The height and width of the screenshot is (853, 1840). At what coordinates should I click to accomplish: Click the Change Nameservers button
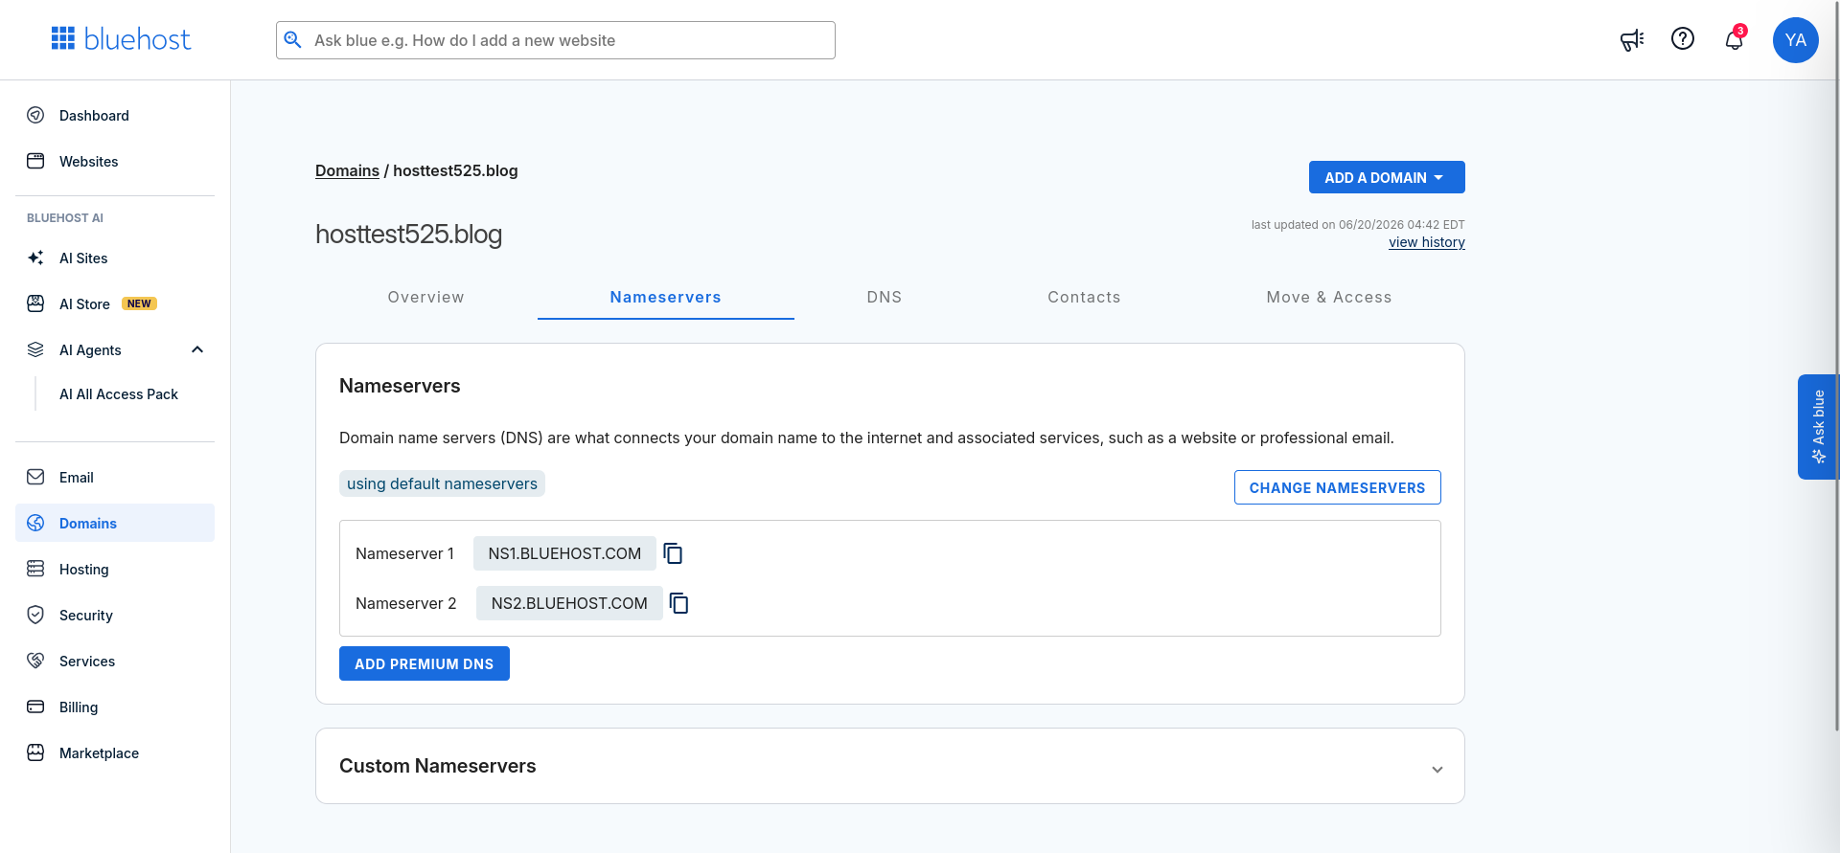(1337, 487)
